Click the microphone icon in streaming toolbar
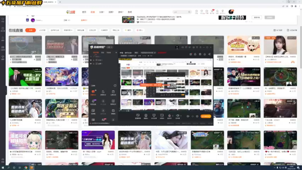Viewport: 302px width, 170px height. [x=169, y=116]
